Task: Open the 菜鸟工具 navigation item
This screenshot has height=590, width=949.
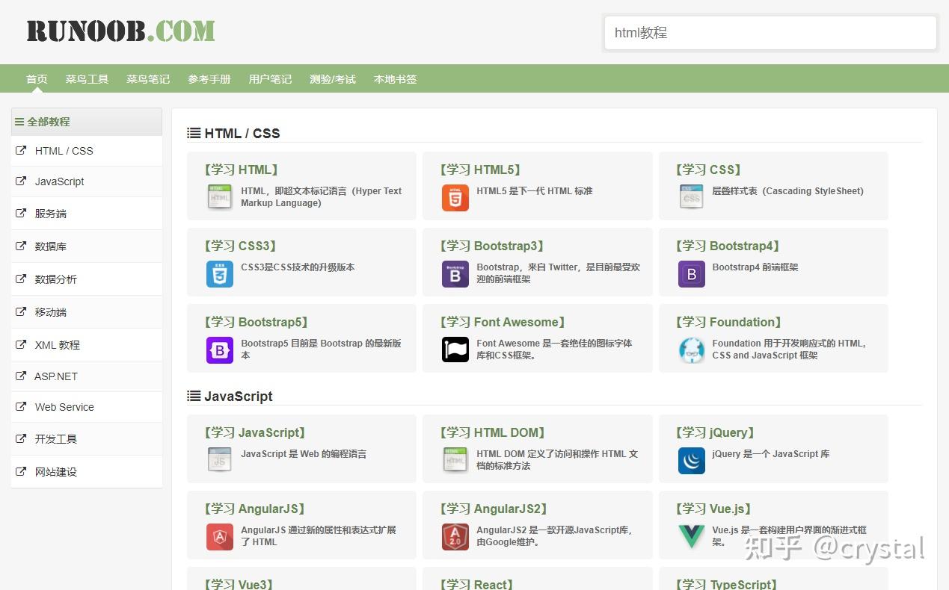Action: click(87, 79)
